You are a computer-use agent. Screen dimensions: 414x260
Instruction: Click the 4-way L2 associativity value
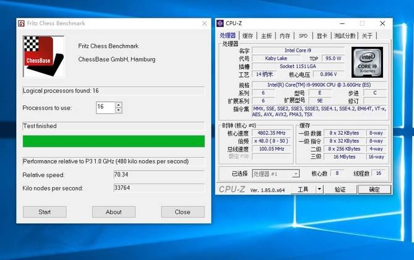coord(376,149)
